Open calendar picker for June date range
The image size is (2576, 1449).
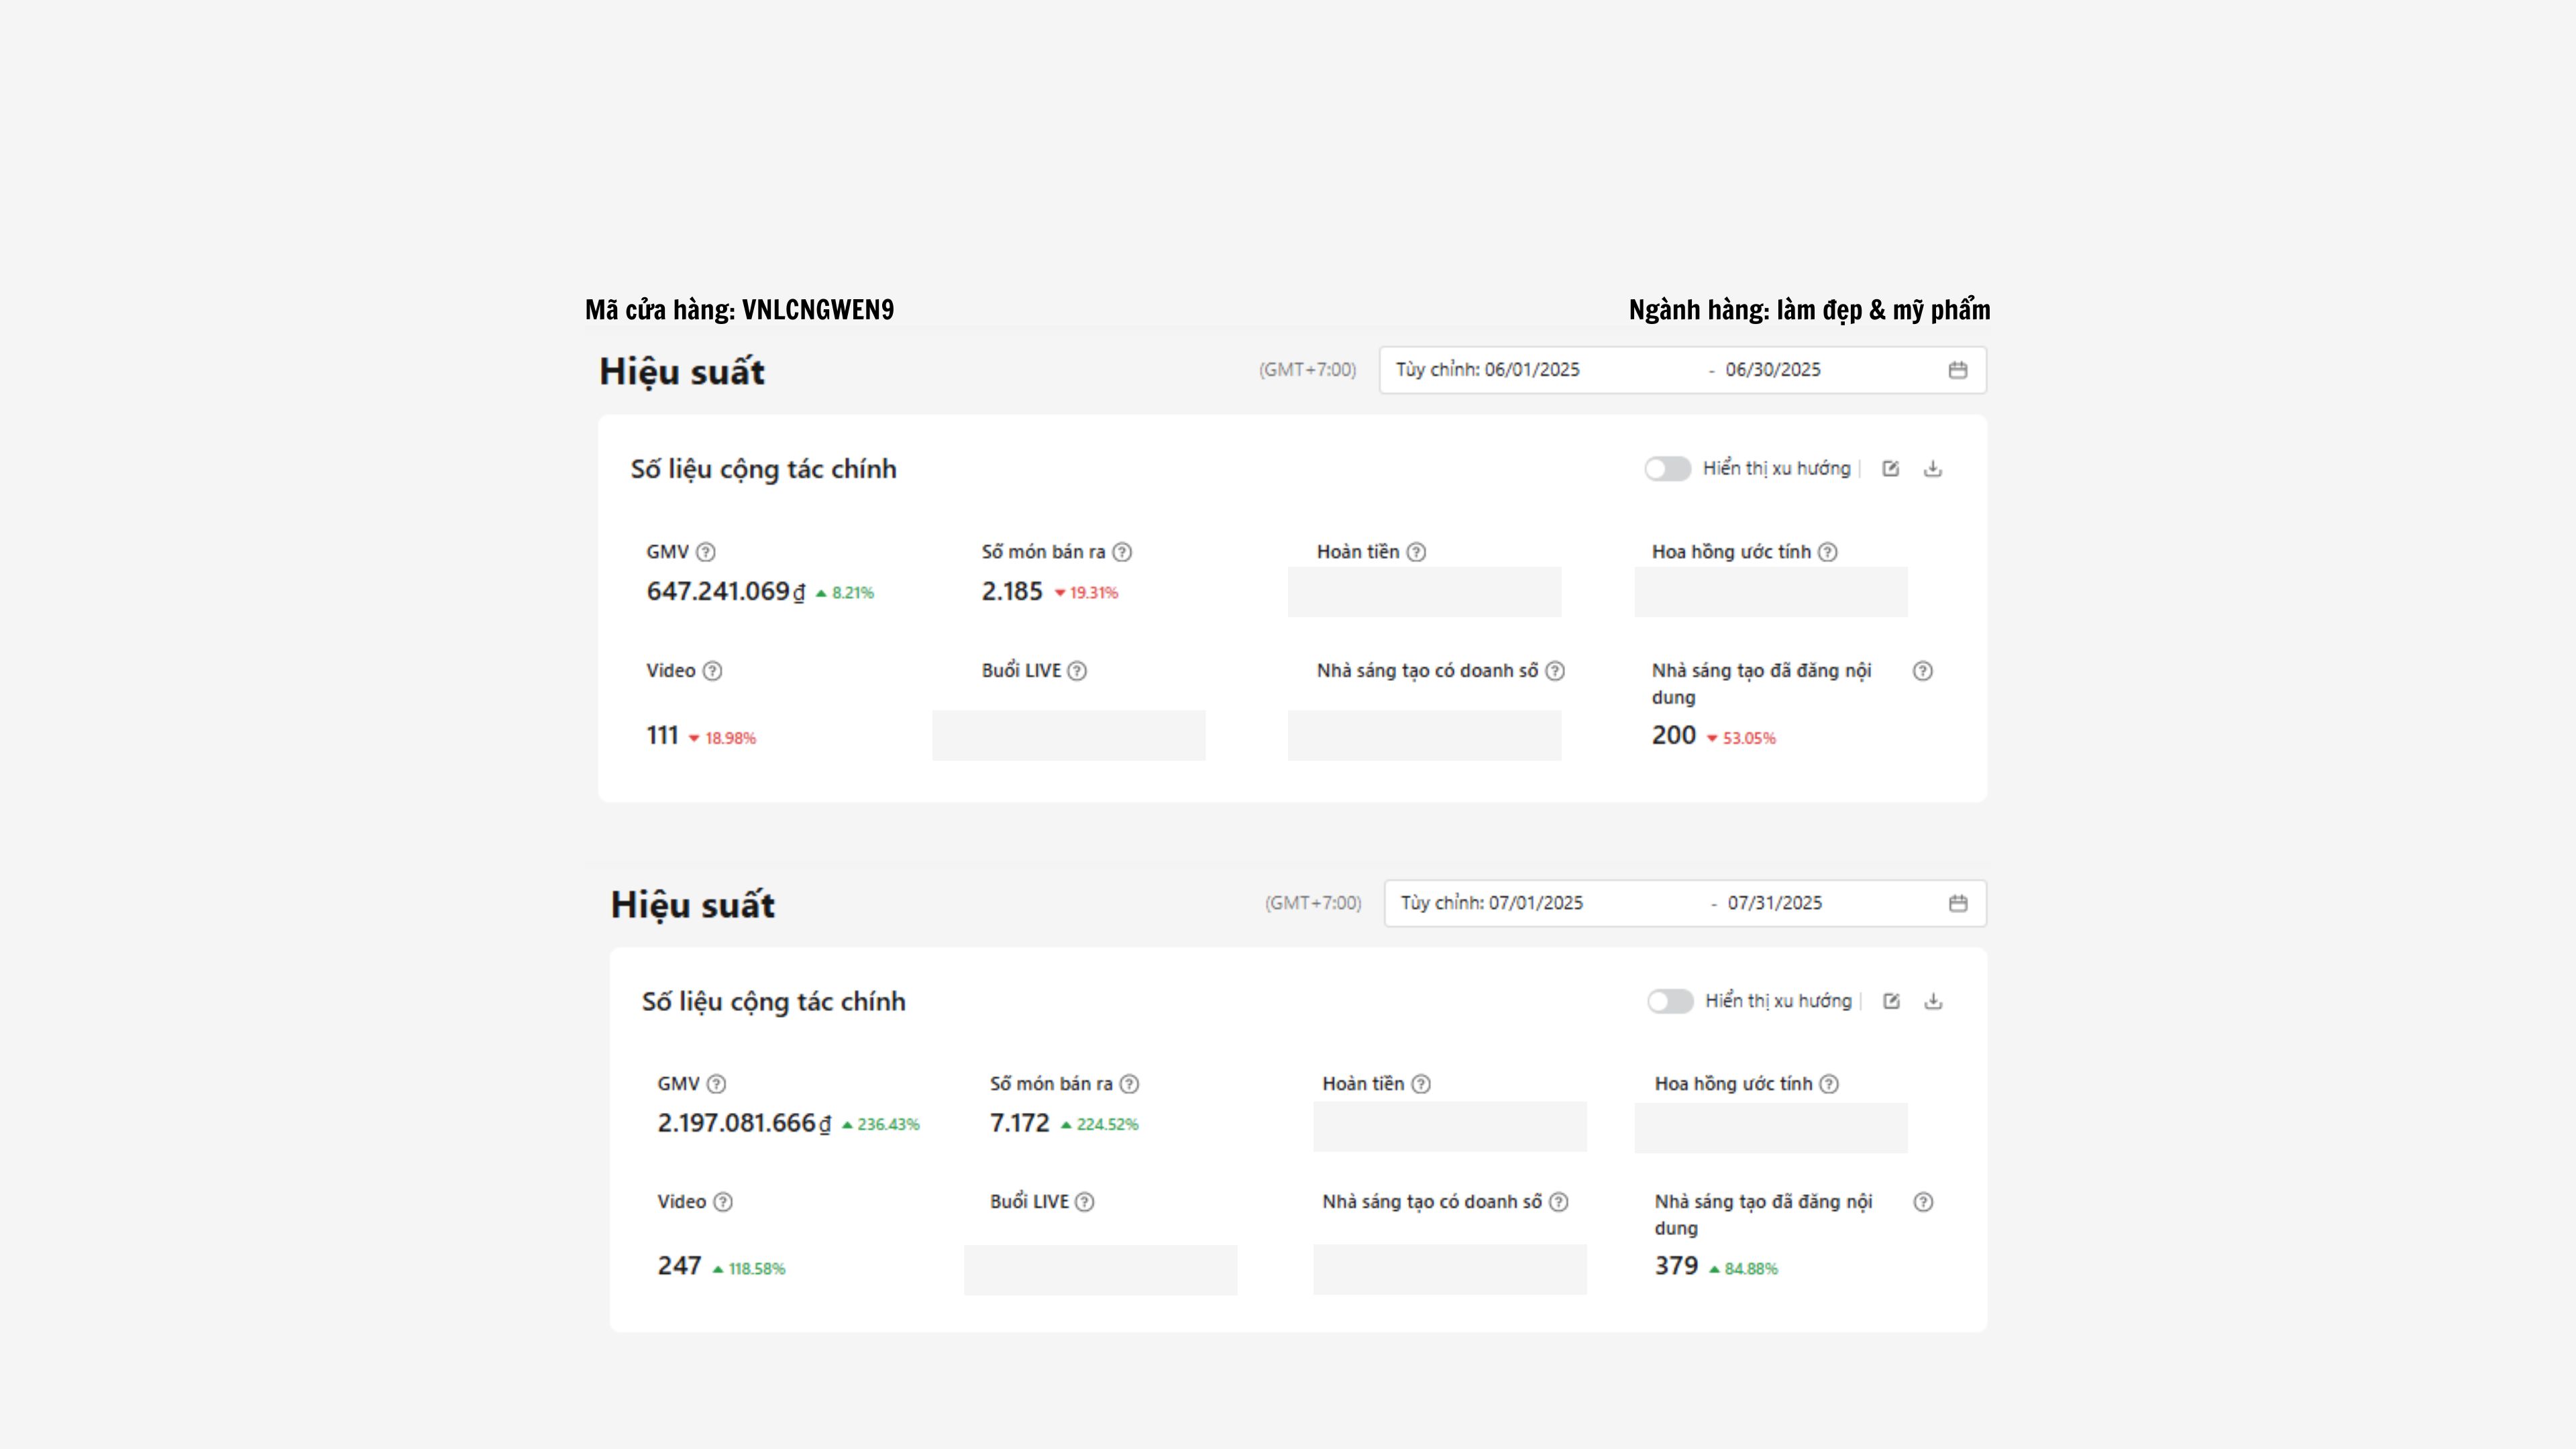1957,370
